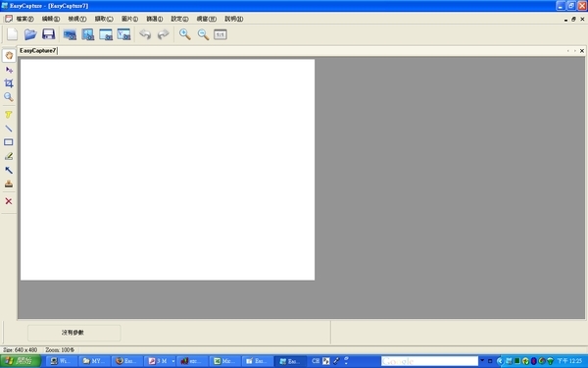The height and width of the screenshot is (368, 588).
Task: Open the 檢視 (View) menu
Action: point(76,19)
